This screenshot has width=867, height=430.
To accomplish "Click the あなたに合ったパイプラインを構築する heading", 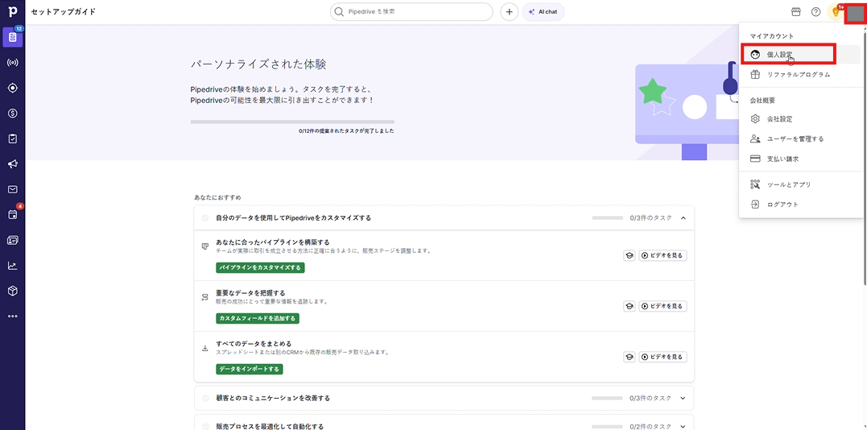I will pos(273,242).
